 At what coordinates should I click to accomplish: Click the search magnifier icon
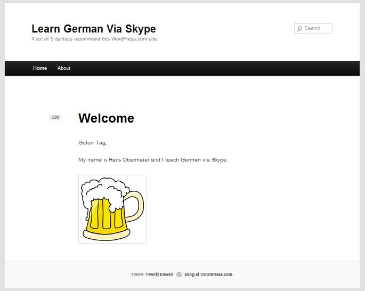pyautogui.click(x=299, y=28)
